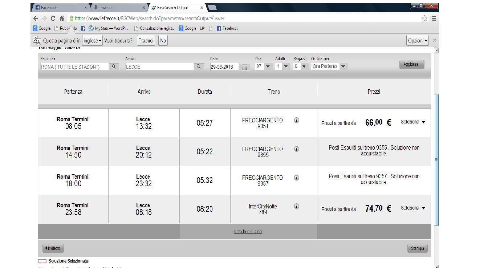Expand the Ora hour dropdown

[x=268, y=66]
